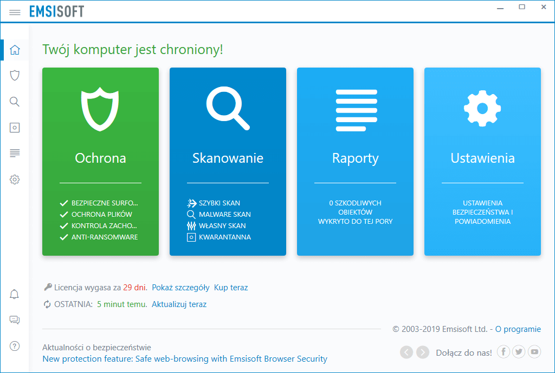Open help question mark icon in sidebar
Image resolution: width=555 pixels, height=373 pixels.
click(x=15, y=346)
